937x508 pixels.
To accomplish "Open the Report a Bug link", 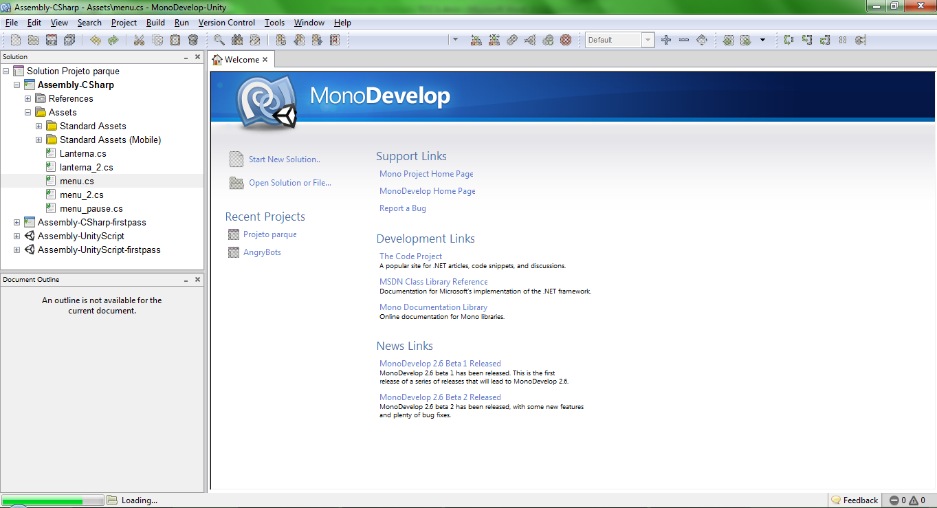I will (x=403, y=208).
